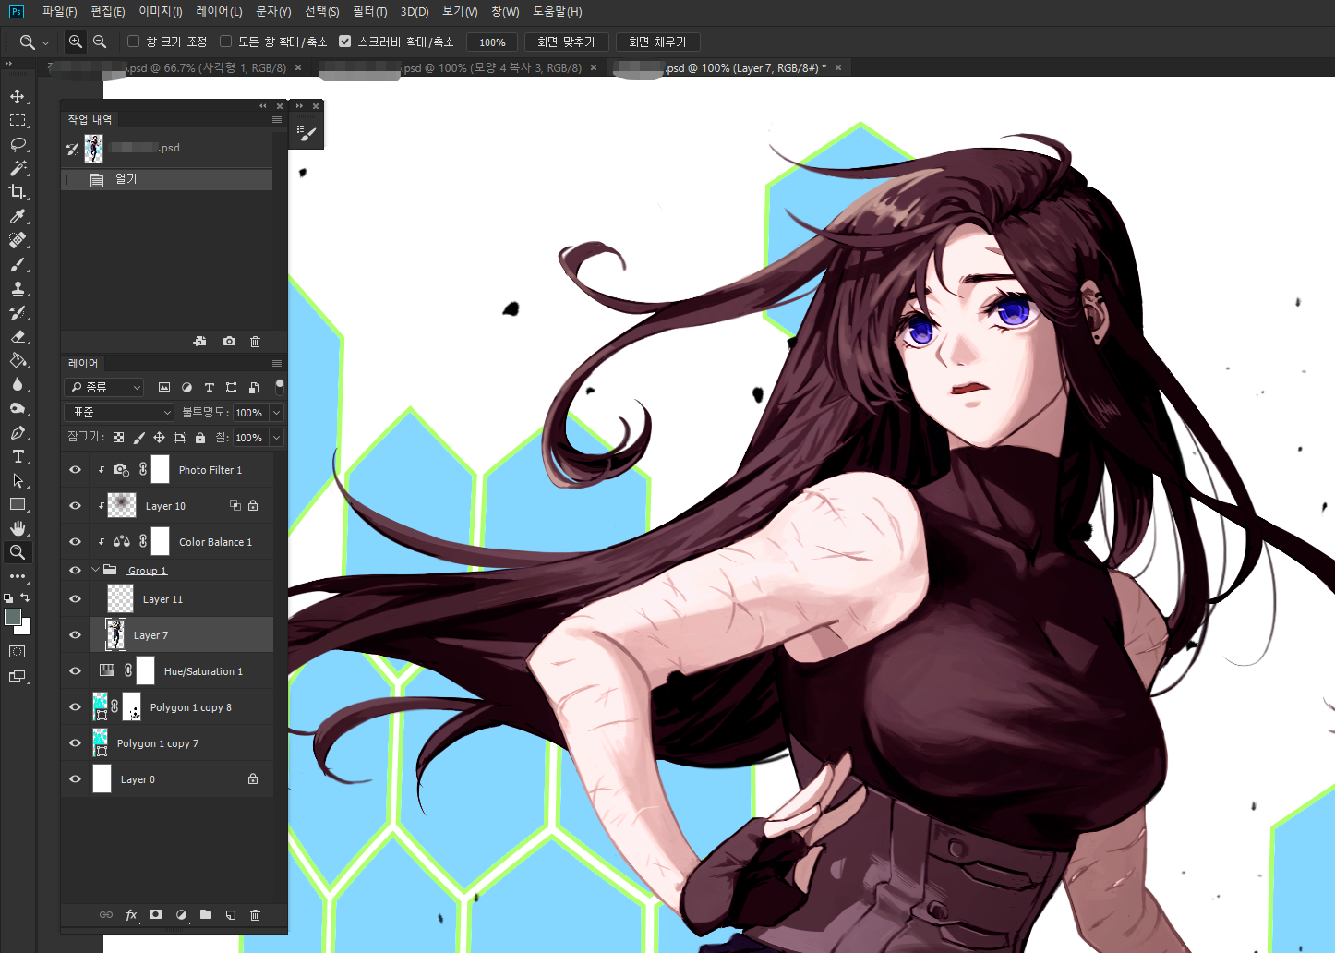This screenshot has height=953, width=1335.
Task: Toggle visibility of Layer 0
Action: pos(76,778)
